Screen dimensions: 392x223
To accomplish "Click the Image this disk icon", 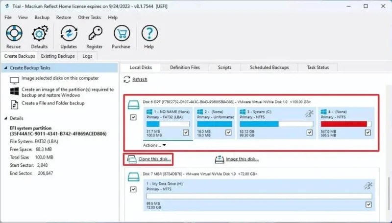I will (x=219, y=159).
